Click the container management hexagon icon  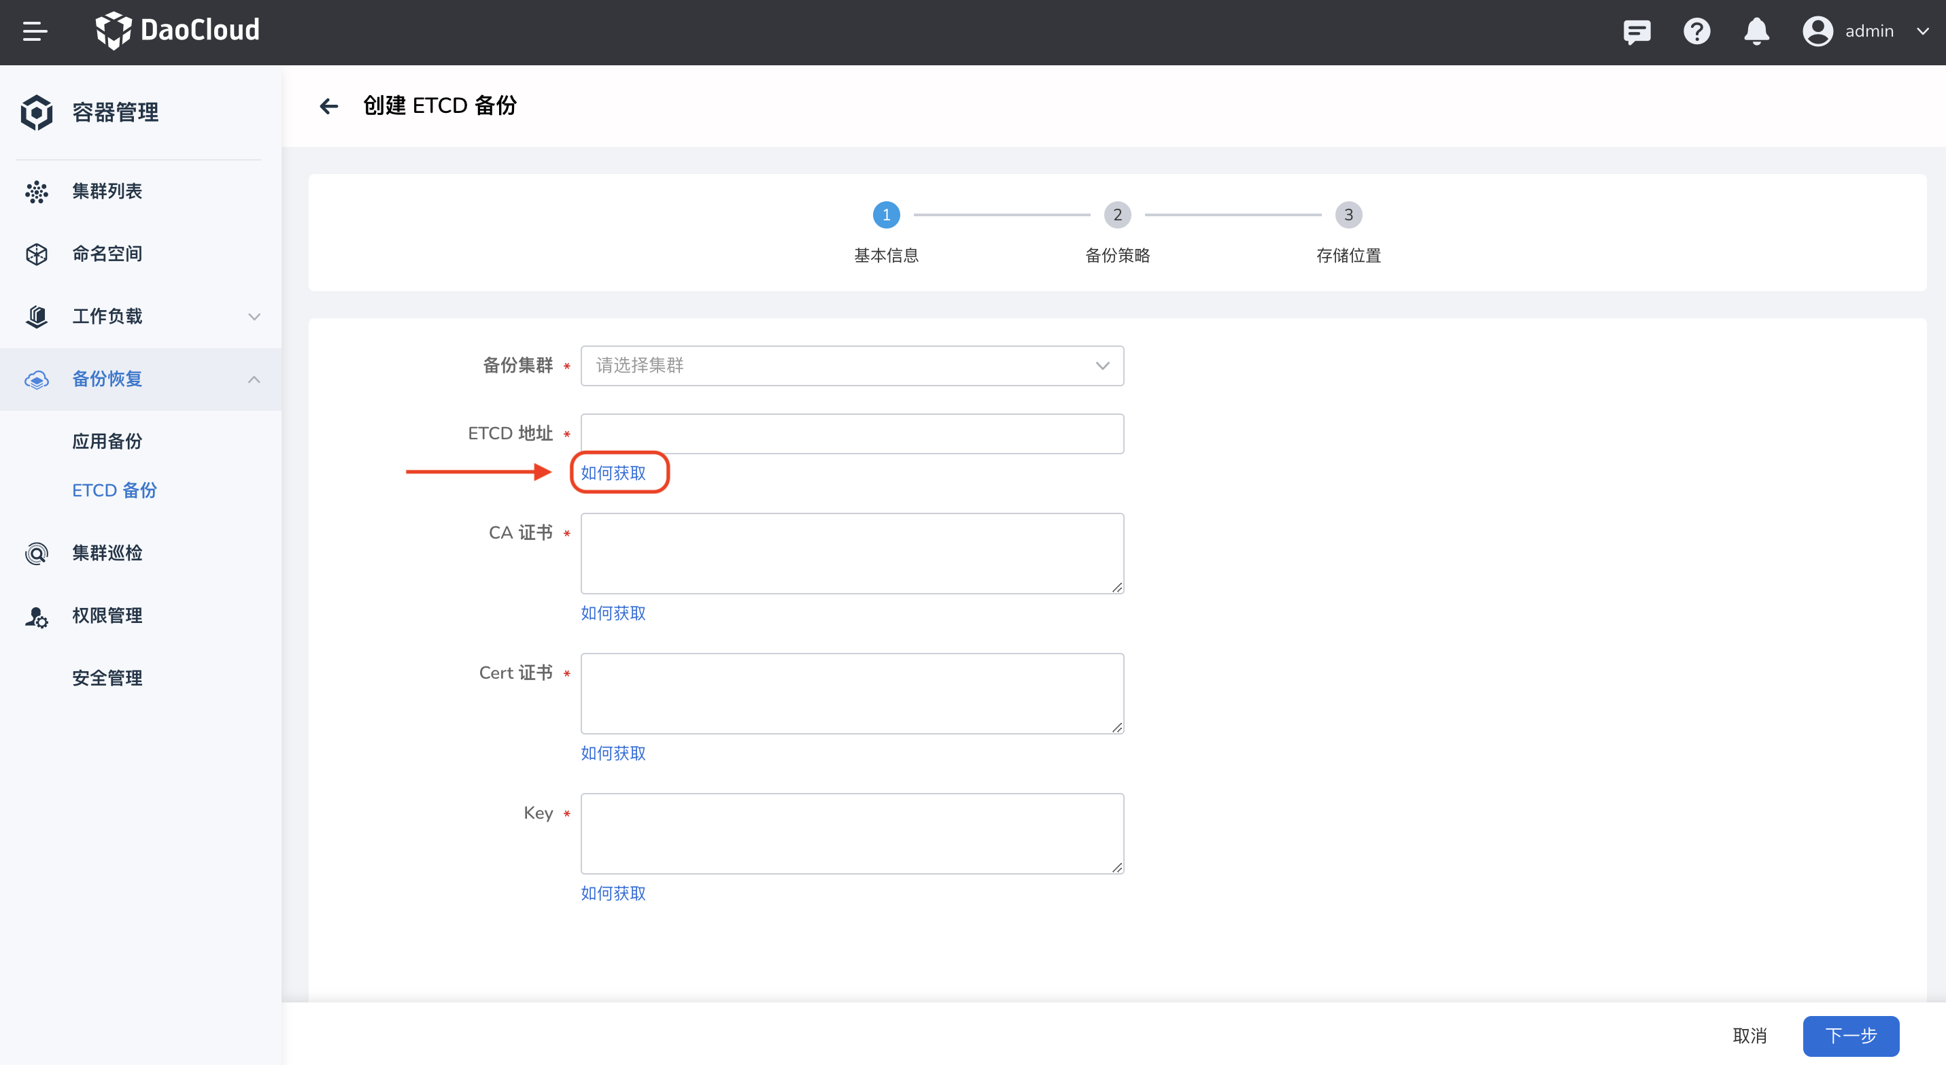tap(36, 112)
